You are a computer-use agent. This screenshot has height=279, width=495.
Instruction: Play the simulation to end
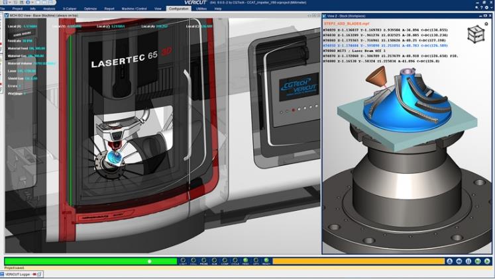(487, 261)
